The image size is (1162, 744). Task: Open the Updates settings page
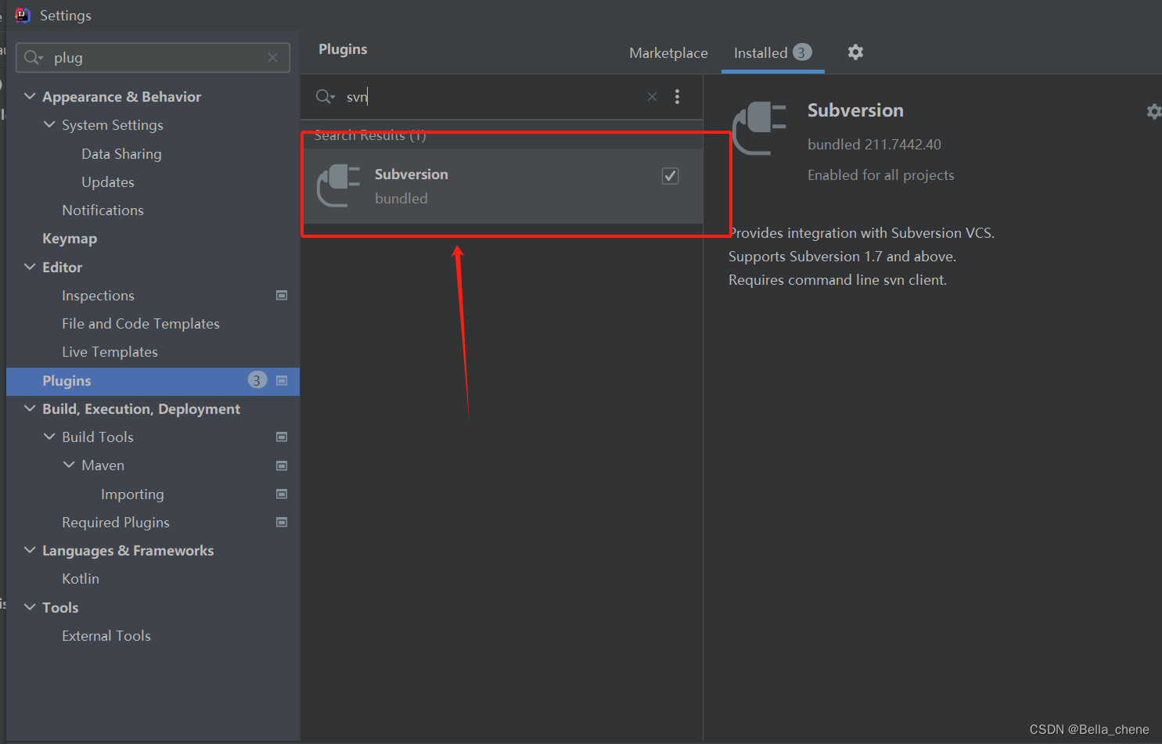pyautogui.click(x=108, y=182)
